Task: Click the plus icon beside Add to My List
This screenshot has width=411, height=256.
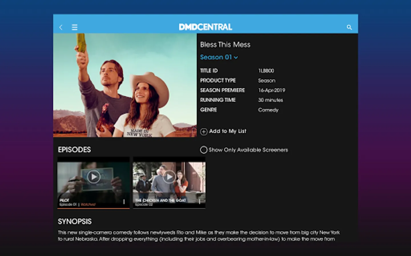Action: coord(204,131)
